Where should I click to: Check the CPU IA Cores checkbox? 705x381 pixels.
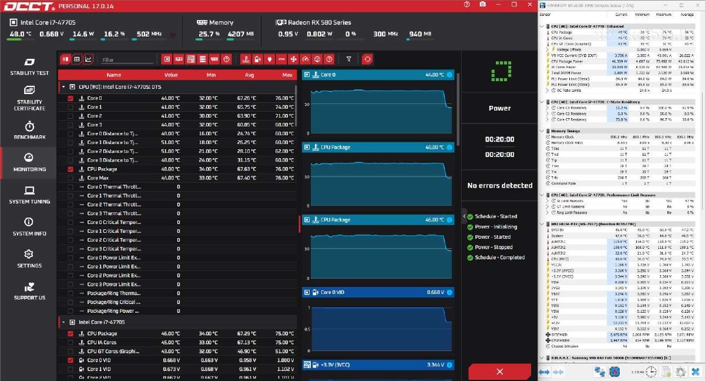(x=70, y=342)
